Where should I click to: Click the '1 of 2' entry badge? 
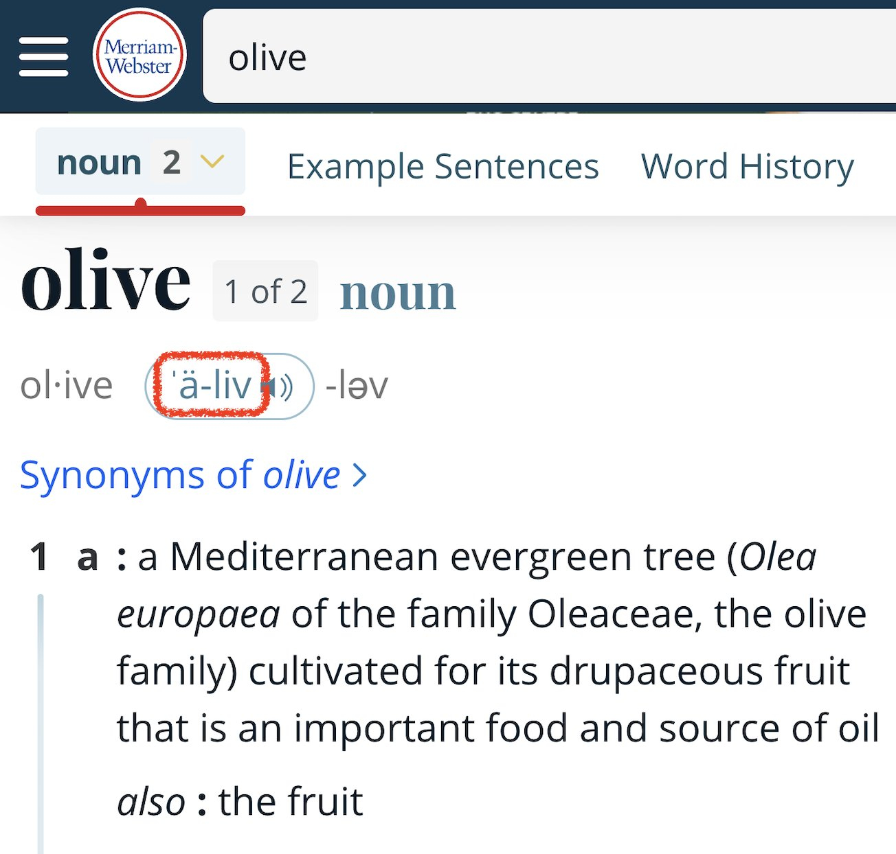pyautogui.click(x=265, y=292)
